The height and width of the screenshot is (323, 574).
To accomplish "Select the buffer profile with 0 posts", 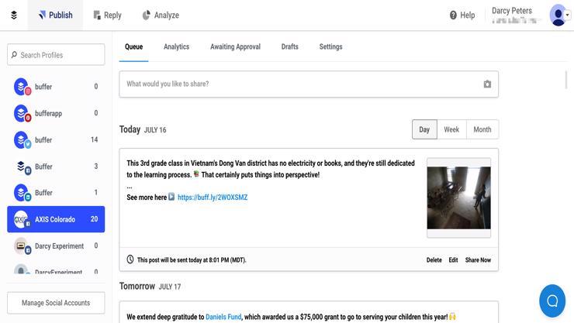I will tap(56, 87).
